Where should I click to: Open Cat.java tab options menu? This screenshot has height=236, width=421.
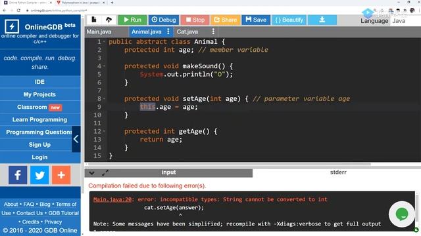pos(213,31)
